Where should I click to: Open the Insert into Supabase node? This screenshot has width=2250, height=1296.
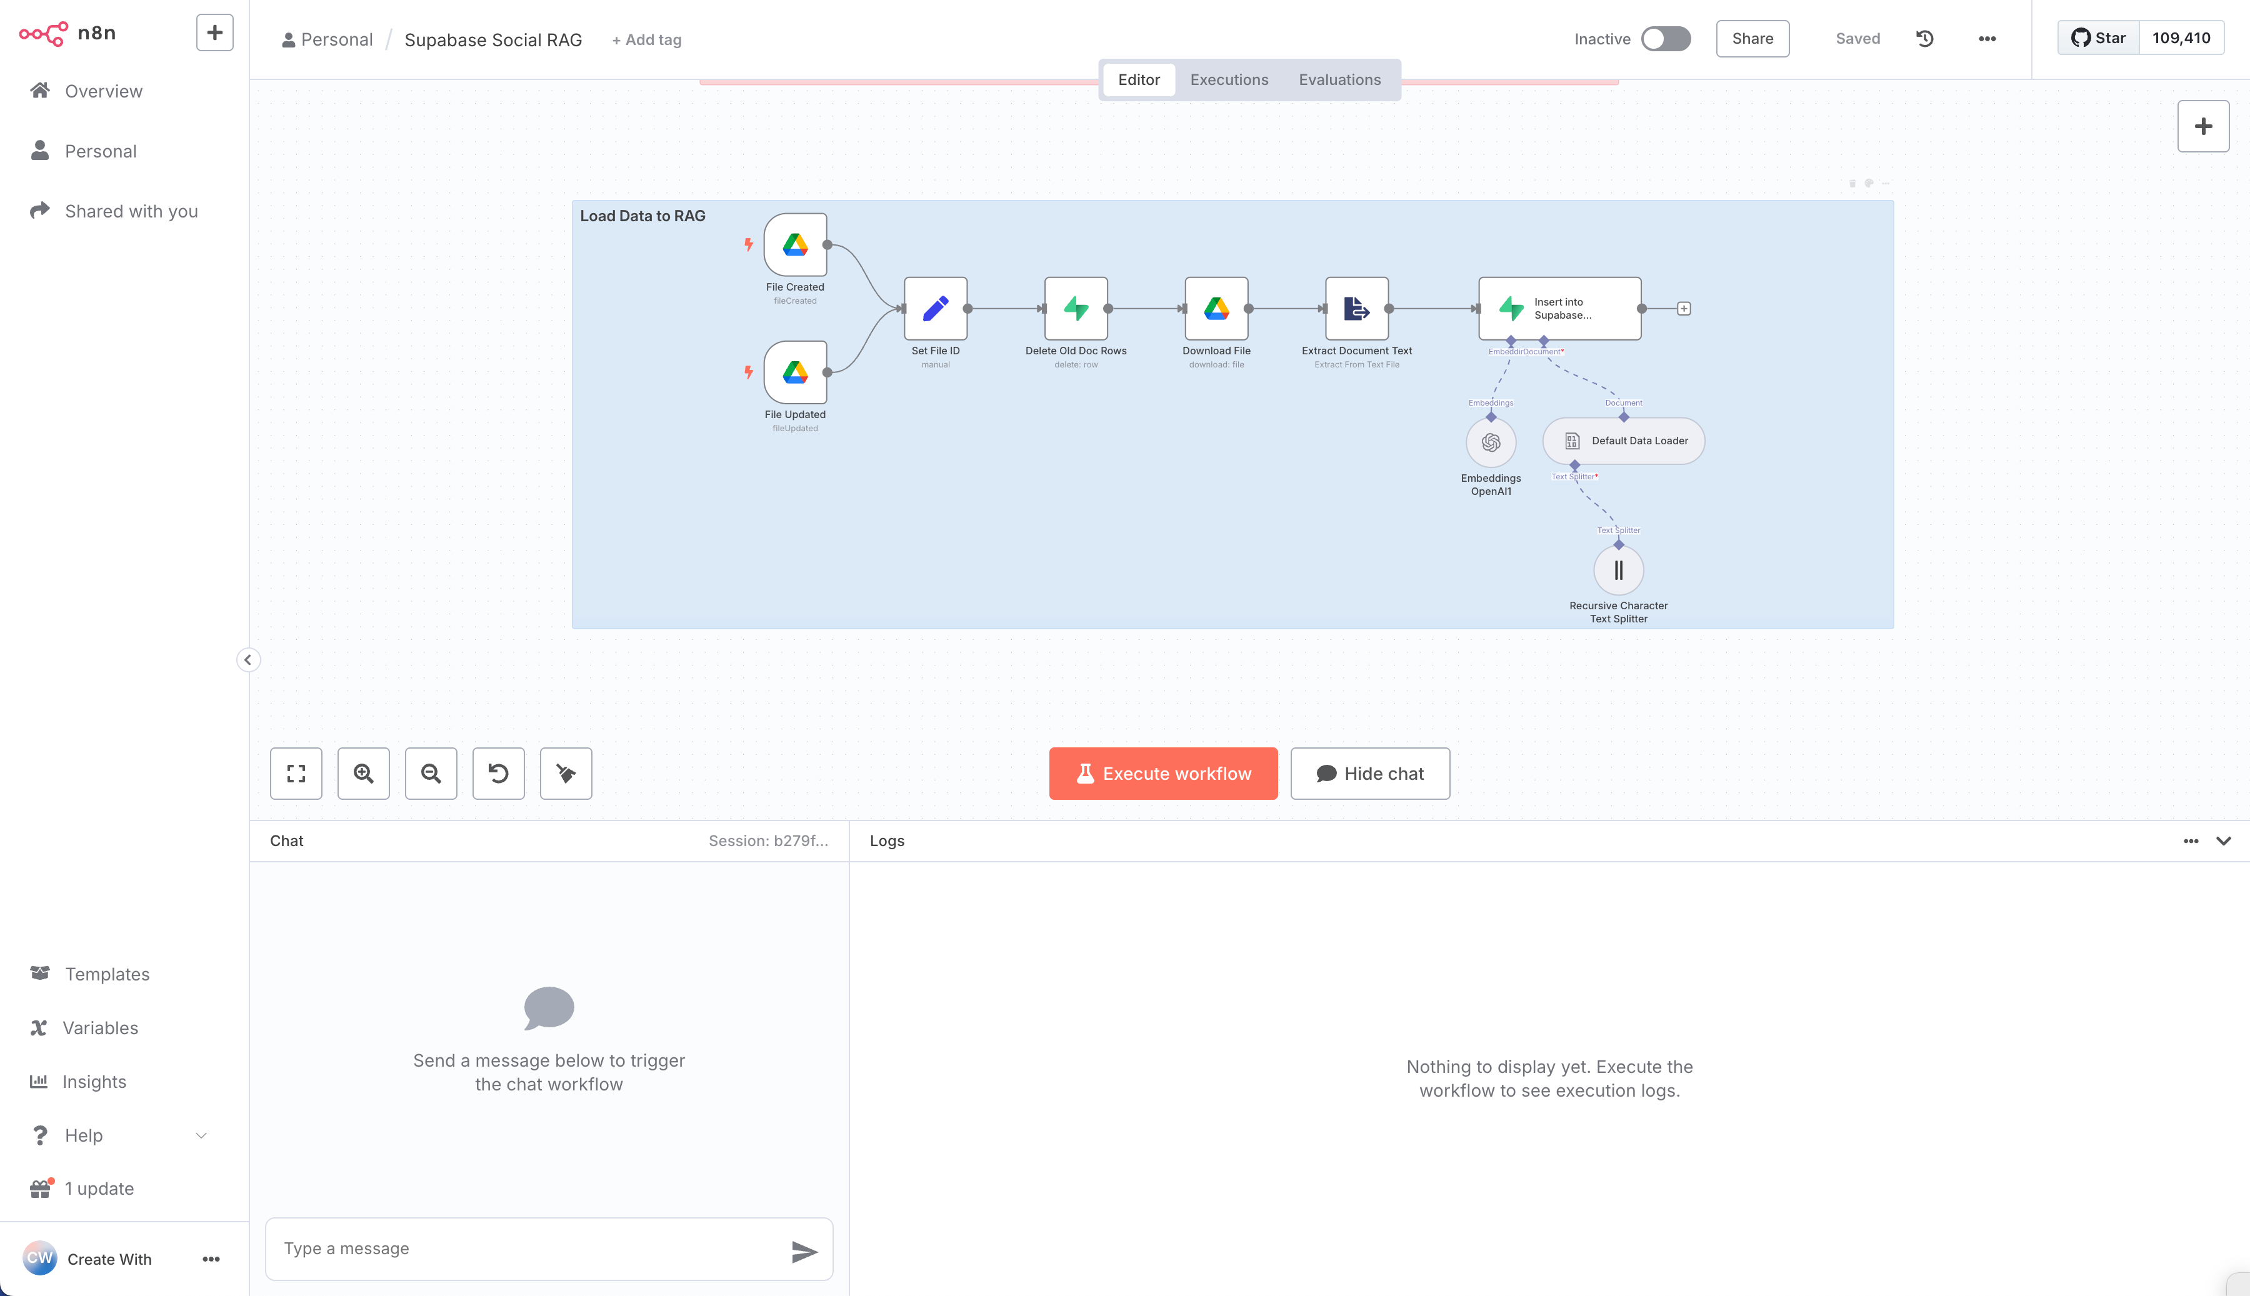coord(1559,308)
